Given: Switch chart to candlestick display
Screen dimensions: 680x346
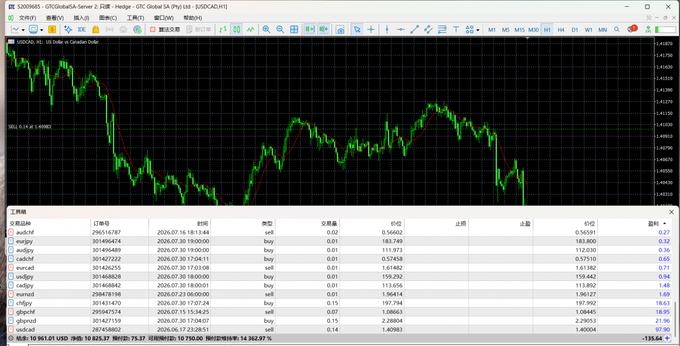Looking at the screenshot, I should pyautogui.click(x=237, y=29).
